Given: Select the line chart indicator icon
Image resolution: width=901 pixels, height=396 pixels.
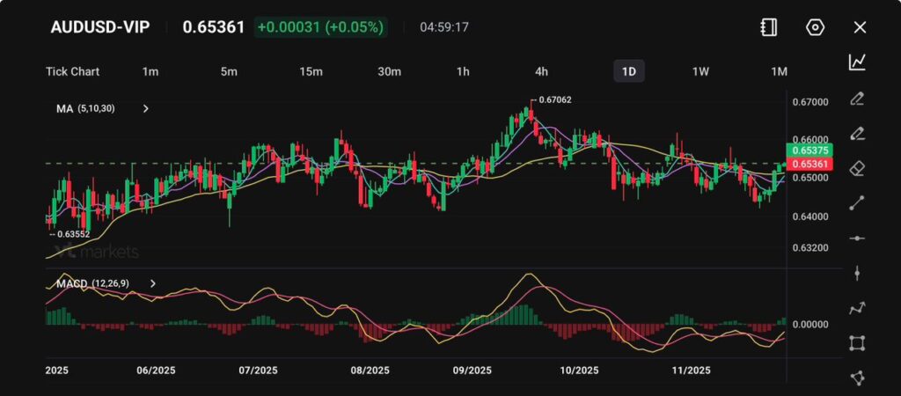Looking at the screenshot, I should (x=857, y=62).
